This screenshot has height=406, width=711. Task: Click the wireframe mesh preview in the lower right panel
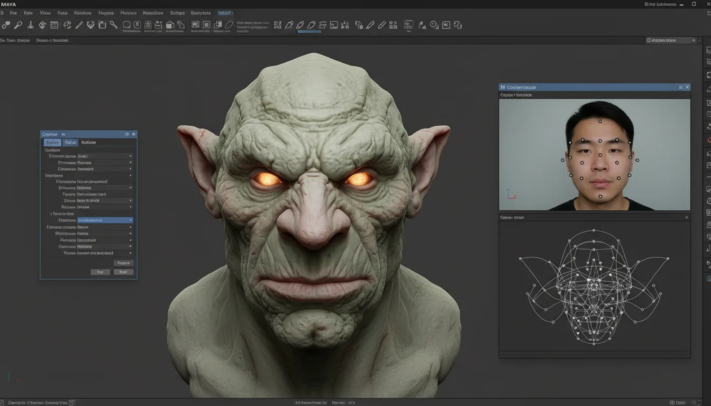point(594,288)
